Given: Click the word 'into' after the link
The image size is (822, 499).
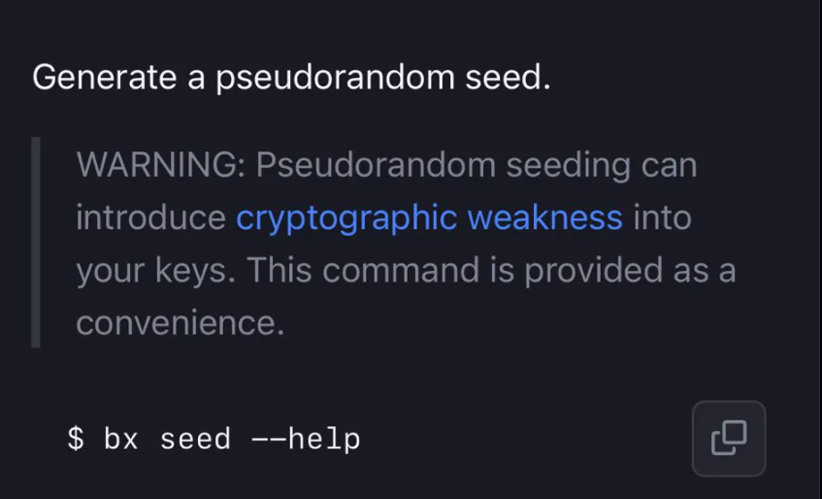Looking at the screenshot, I should pos(662,217).
